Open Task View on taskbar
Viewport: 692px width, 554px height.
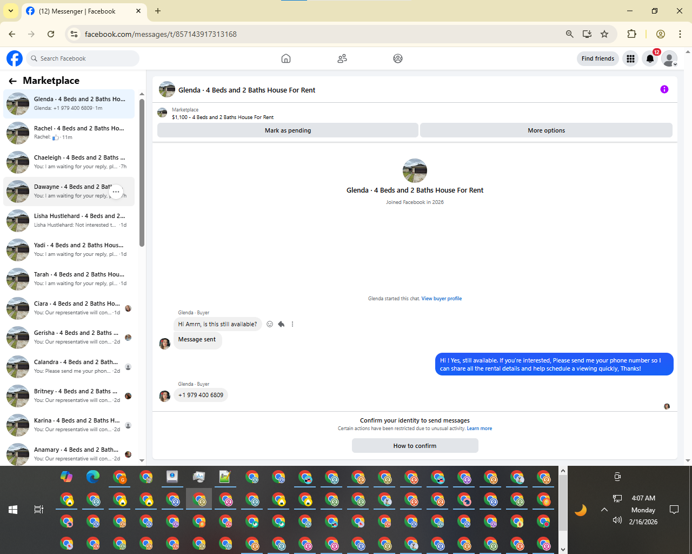(x=39, y=510)
